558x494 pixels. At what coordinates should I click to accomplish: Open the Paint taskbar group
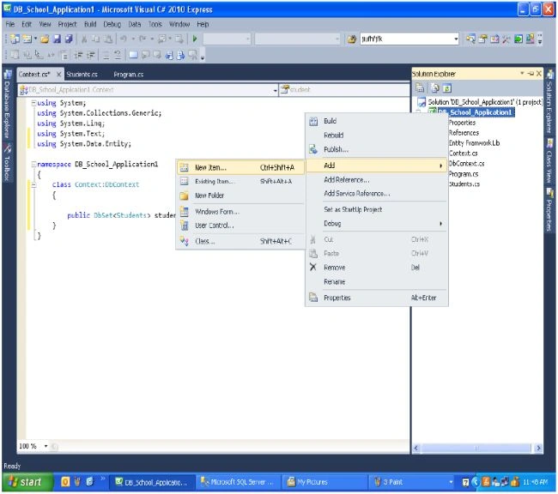pos(411,482)
